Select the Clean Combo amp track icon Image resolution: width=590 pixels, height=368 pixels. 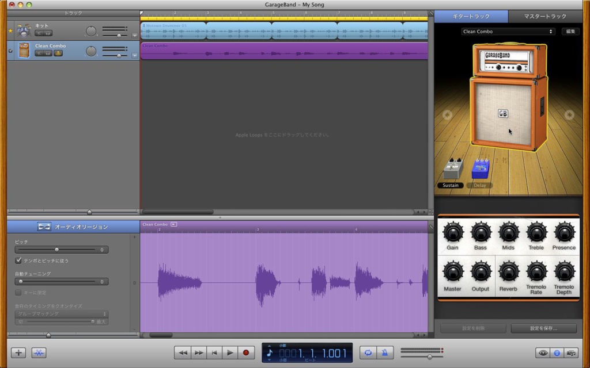[24, 51]
